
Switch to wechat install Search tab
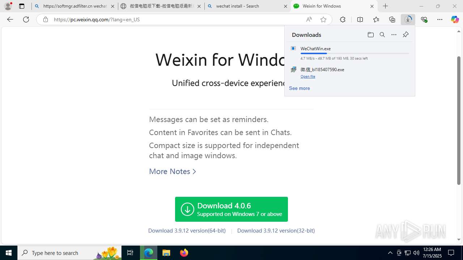pyautogui.click(x=247, y=6)
